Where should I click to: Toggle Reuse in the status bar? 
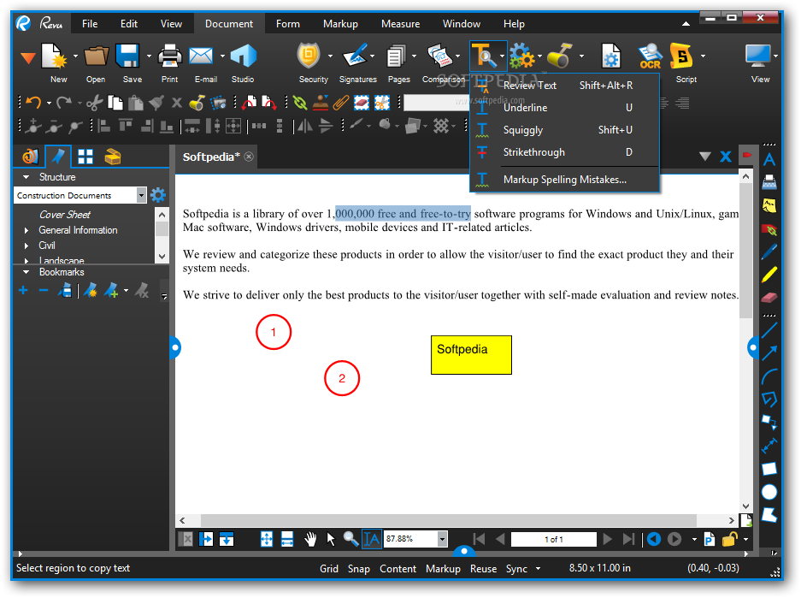(x=483, y=568)
